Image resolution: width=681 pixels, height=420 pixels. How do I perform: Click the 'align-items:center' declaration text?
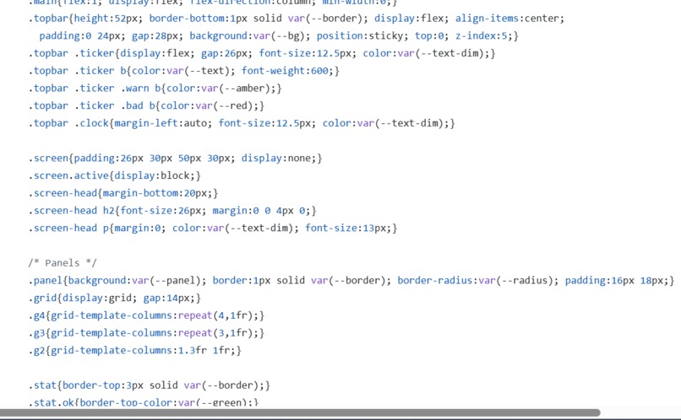pos(507,19)
